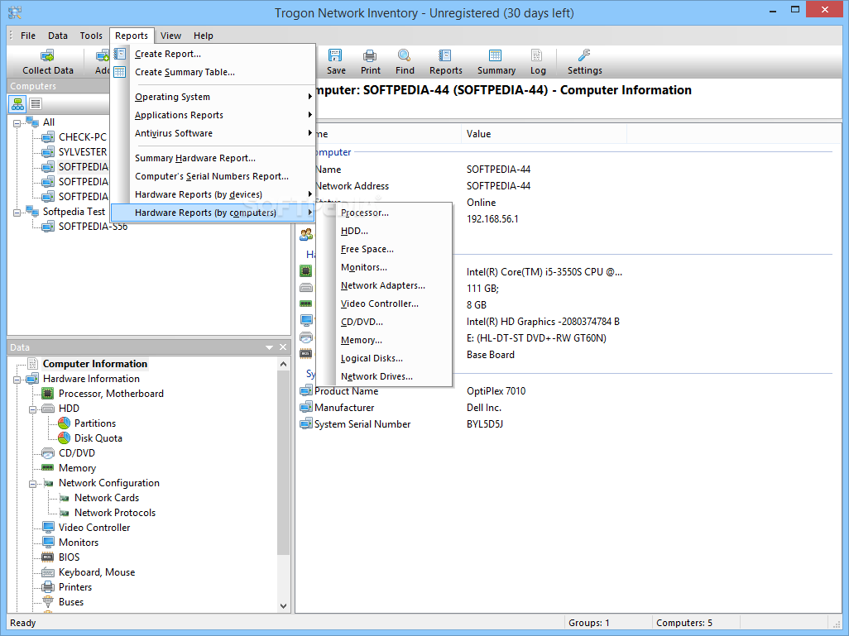
Task: Click the Video Controller monitor icon
Action: point(48,527)
